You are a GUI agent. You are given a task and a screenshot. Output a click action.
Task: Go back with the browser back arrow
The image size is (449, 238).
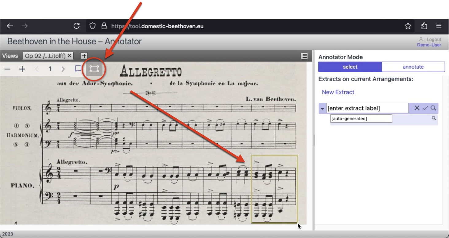pos(10,26)
